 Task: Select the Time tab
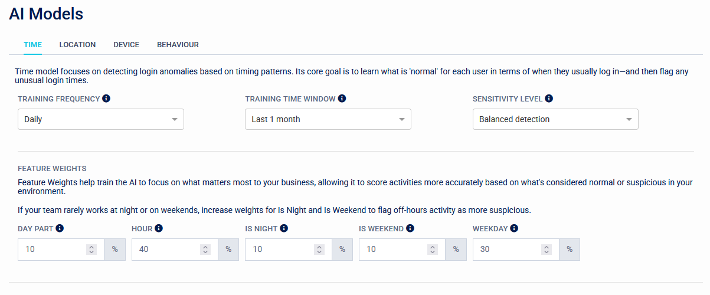33,45
